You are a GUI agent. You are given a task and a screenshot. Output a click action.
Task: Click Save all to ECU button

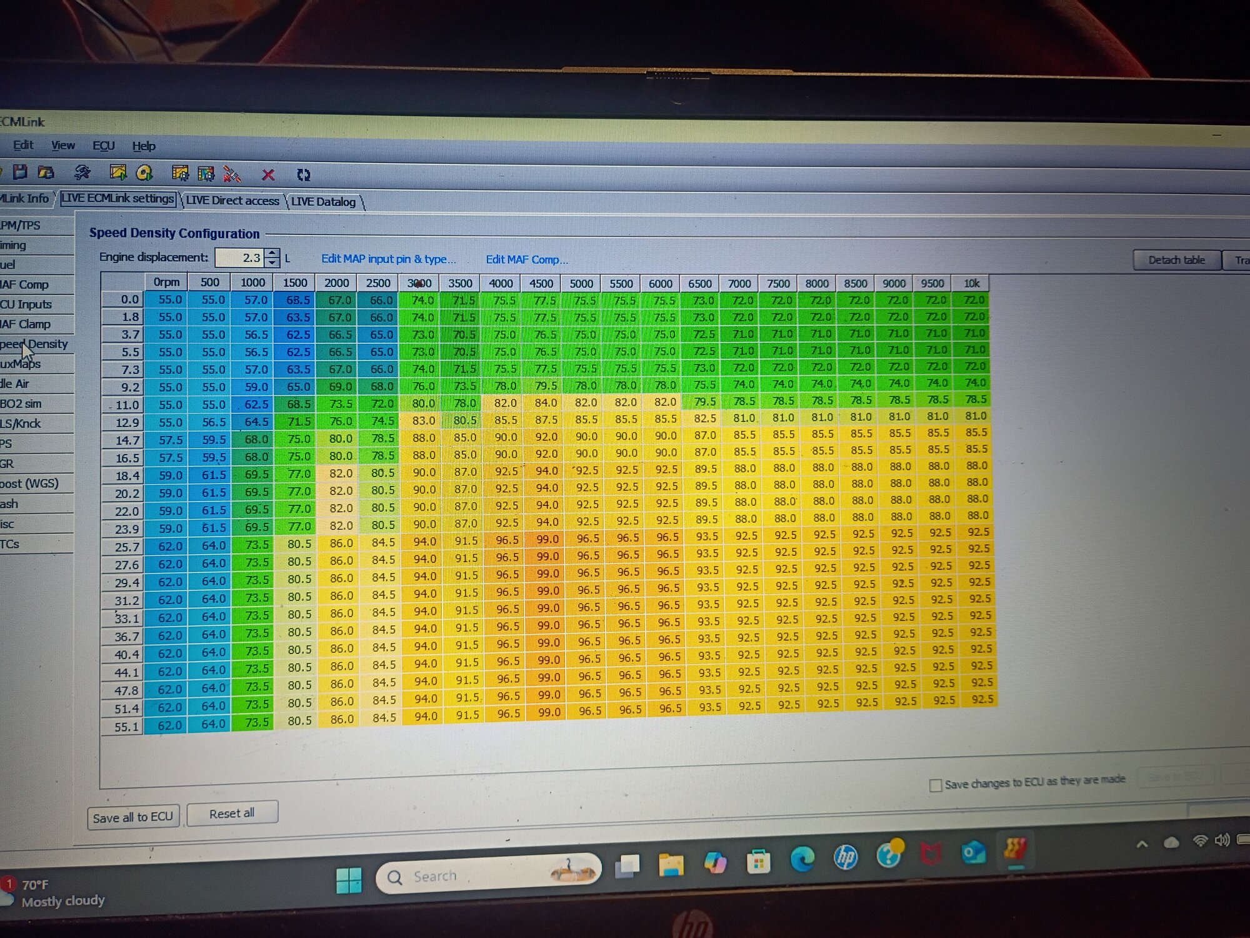click(x=133, y=817)
